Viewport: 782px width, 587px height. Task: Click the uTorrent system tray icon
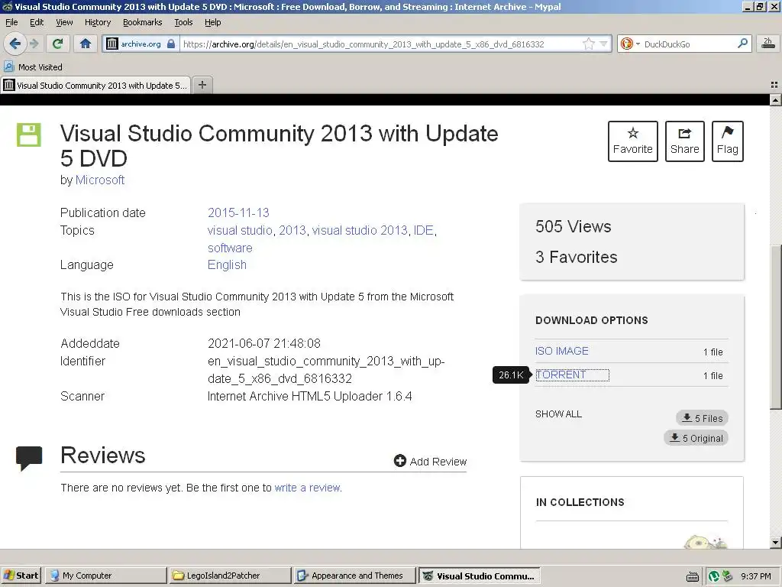tap(714, 576)
